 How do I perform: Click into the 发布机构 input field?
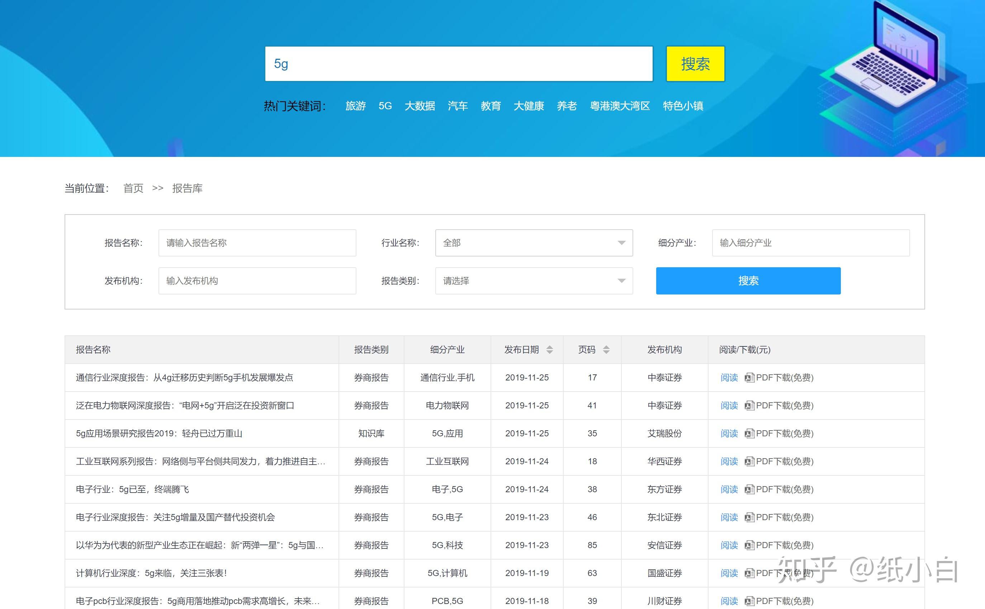(257, 281)
